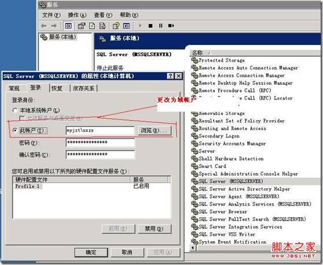This screenshot has height=265, width=323.
Task: Select 本地系统帐户 radio button
Action: (x=14, y=110)
